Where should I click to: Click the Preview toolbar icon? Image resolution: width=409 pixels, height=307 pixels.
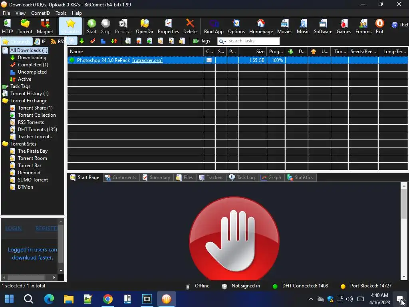pos(123,26)
